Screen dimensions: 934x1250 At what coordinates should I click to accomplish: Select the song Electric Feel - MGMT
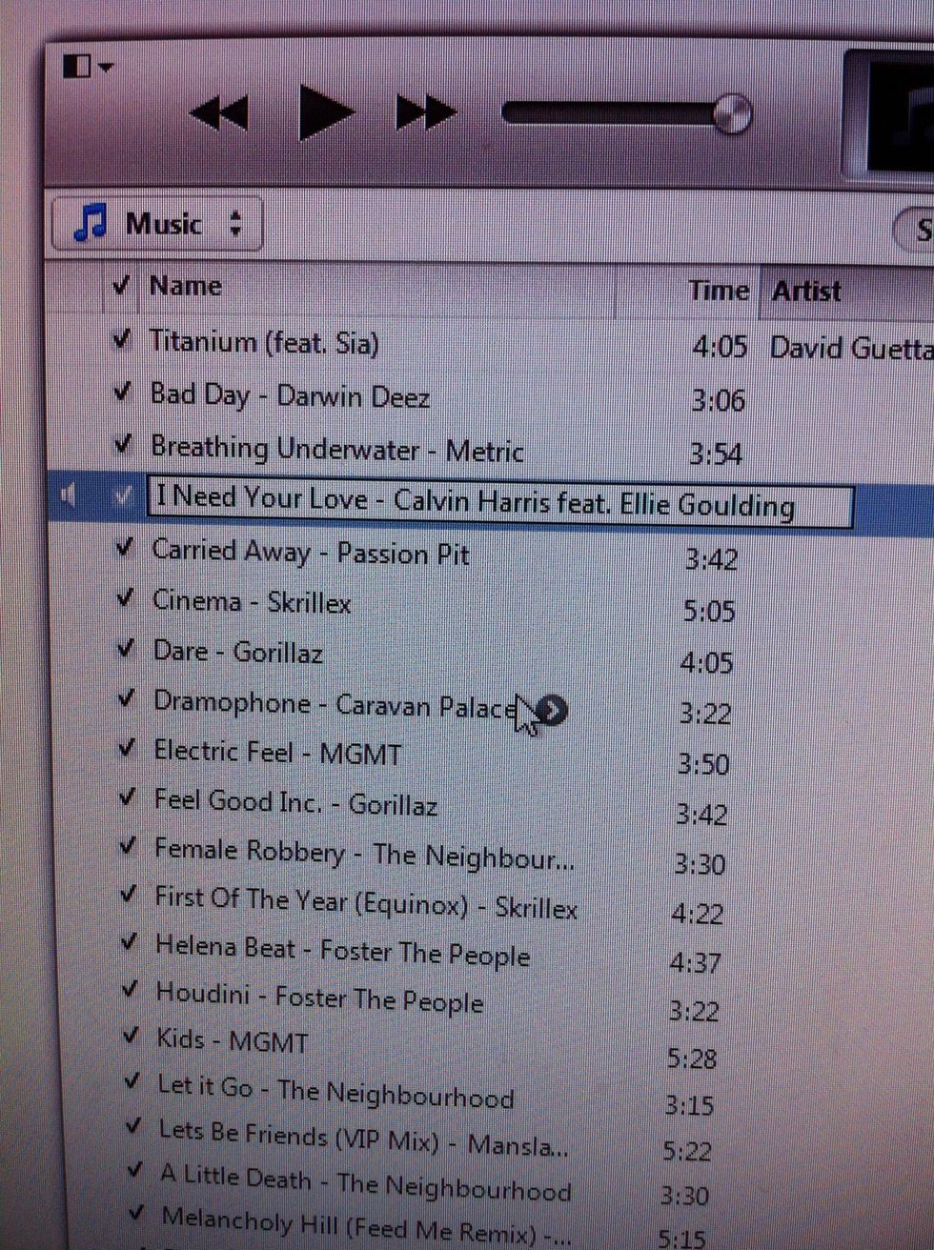[x=278, y=753]
